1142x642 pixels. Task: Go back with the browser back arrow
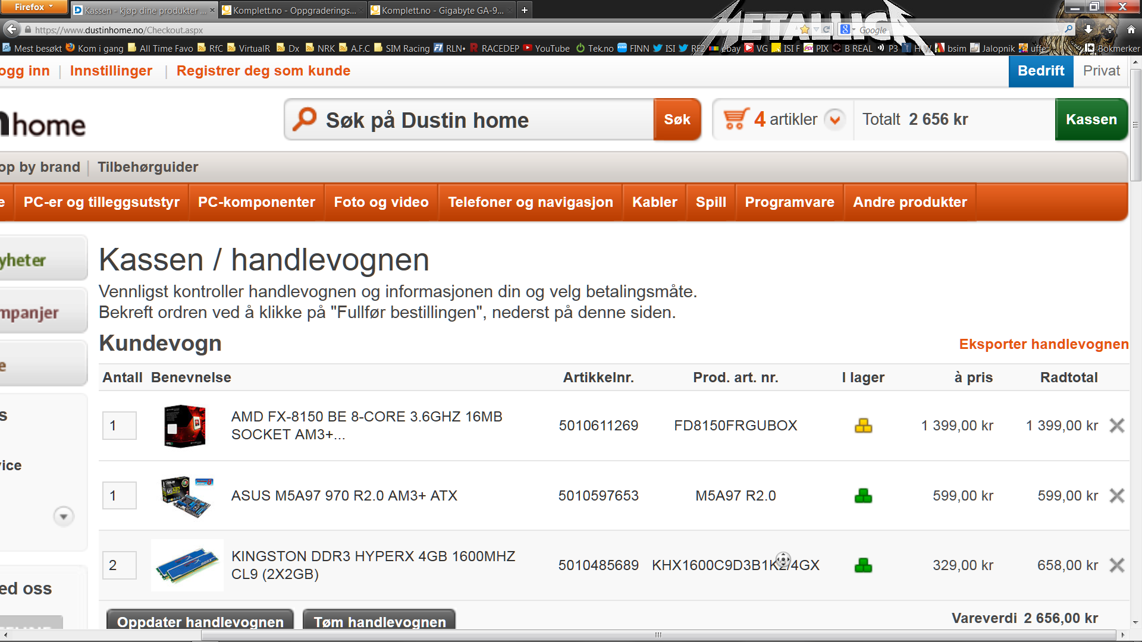[12, 29]
